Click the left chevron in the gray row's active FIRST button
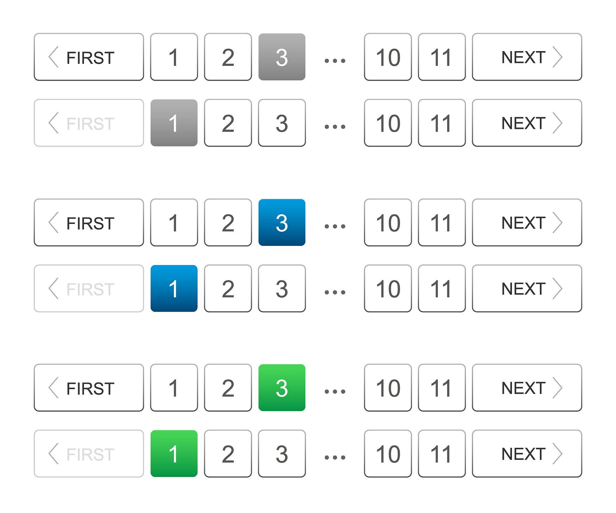This screenshot has height=513, width=616. [54, 57]
